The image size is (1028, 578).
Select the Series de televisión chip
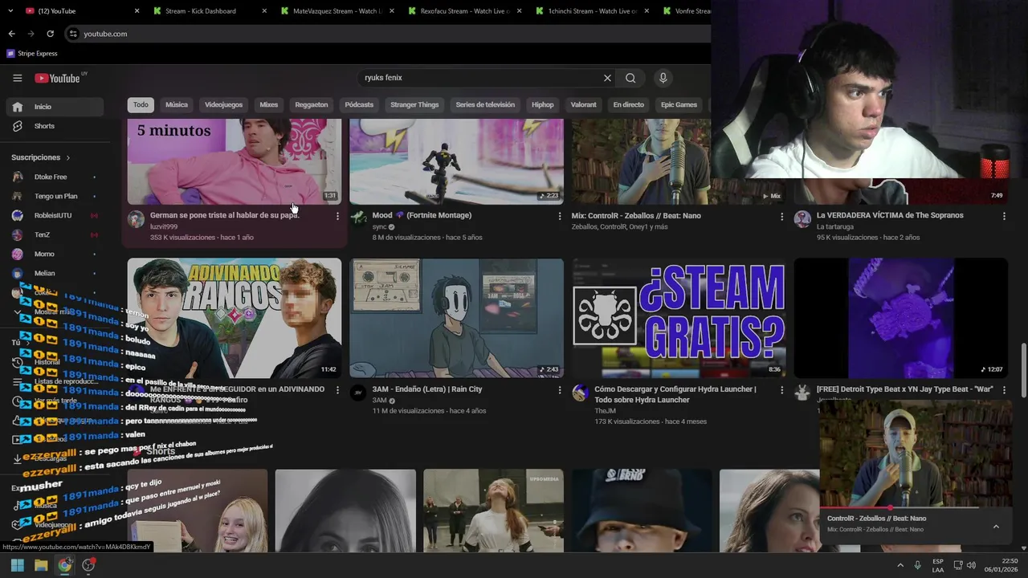(x=485, y=105)
